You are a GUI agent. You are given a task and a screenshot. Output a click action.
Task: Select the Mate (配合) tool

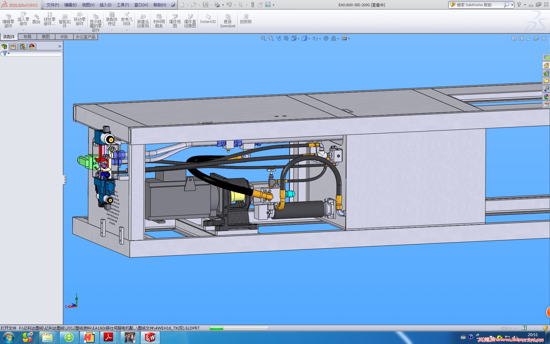[x=36, y=19]
